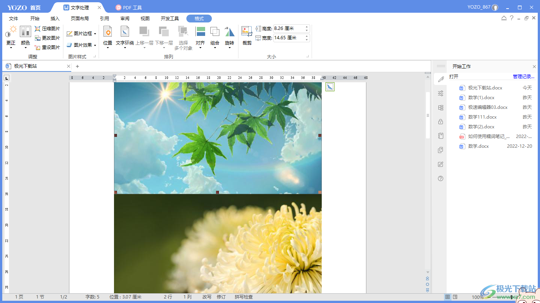Close the 极光下载站 document tab
This screenshot has width=540, height=303.
[69, 66]
